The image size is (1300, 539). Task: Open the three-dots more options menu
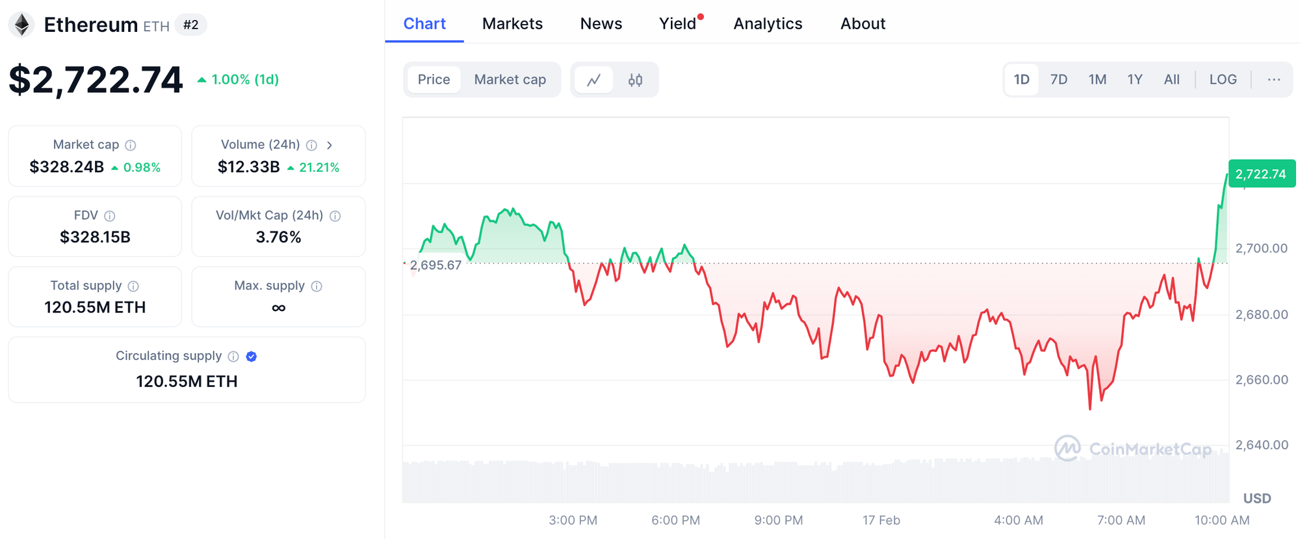[1273, 80]
